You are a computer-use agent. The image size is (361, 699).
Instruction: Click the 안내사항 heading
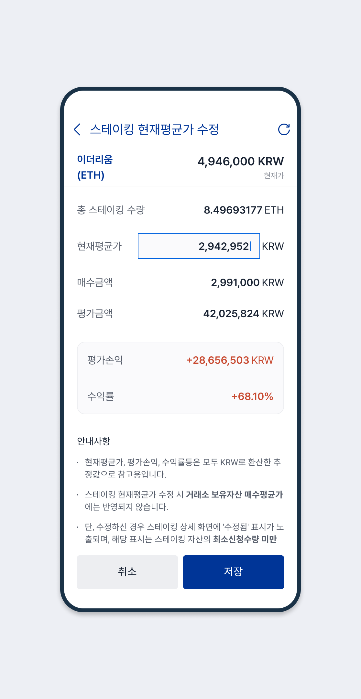pyautogui.click(x=93, y=441)
